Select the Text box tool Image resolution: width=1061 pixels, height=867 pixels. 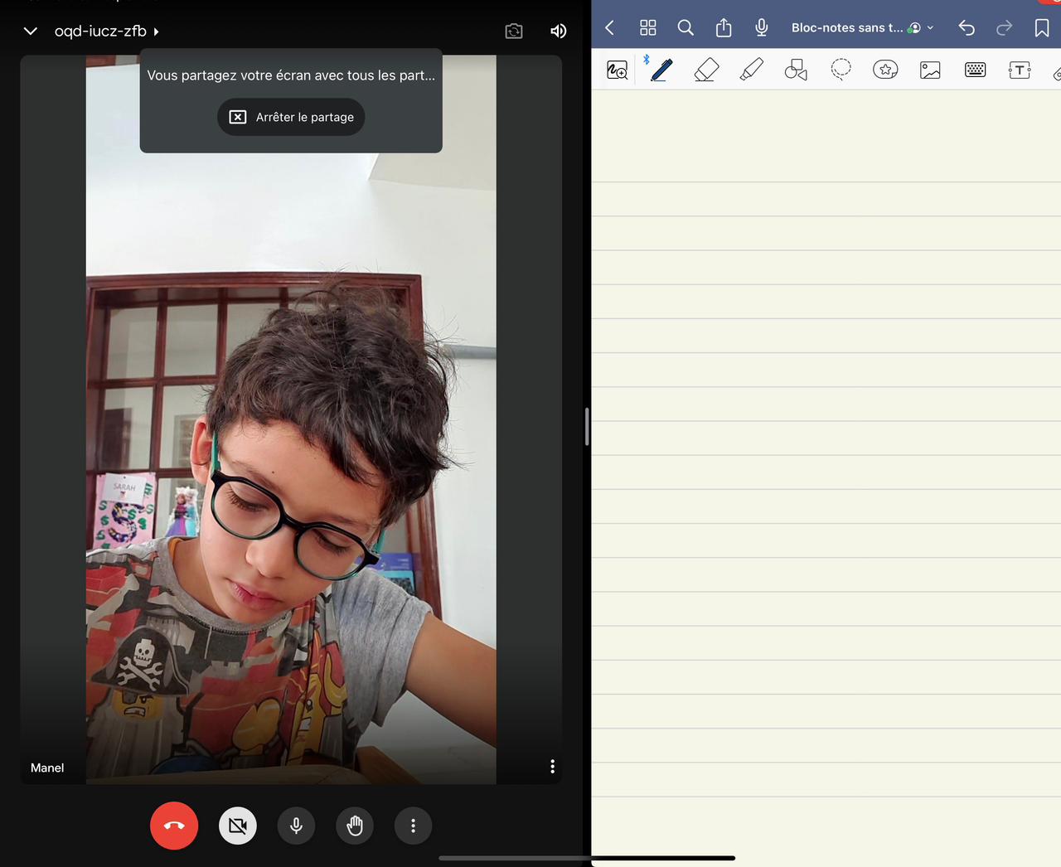coord(1020,70)
